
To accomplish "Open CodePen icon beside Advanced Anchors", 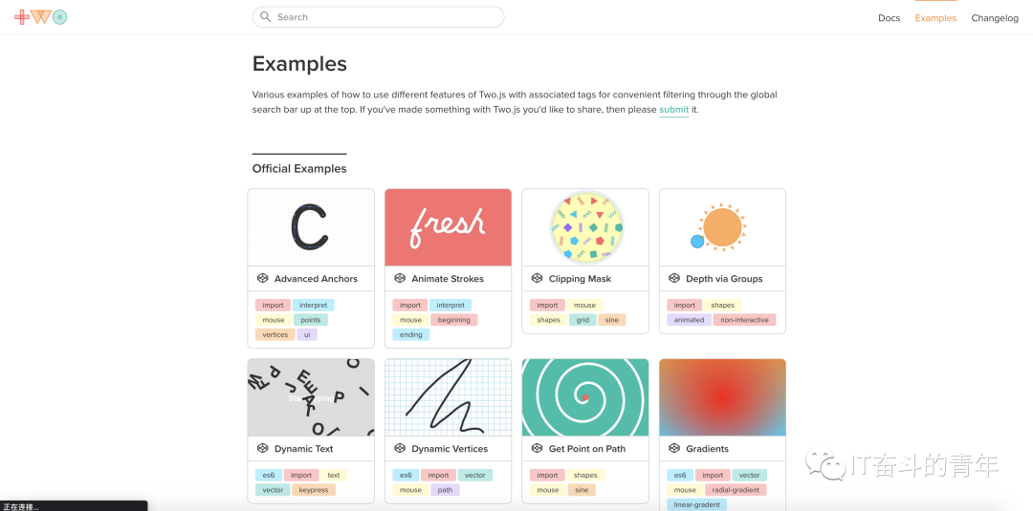I will (x=262, y=278).
